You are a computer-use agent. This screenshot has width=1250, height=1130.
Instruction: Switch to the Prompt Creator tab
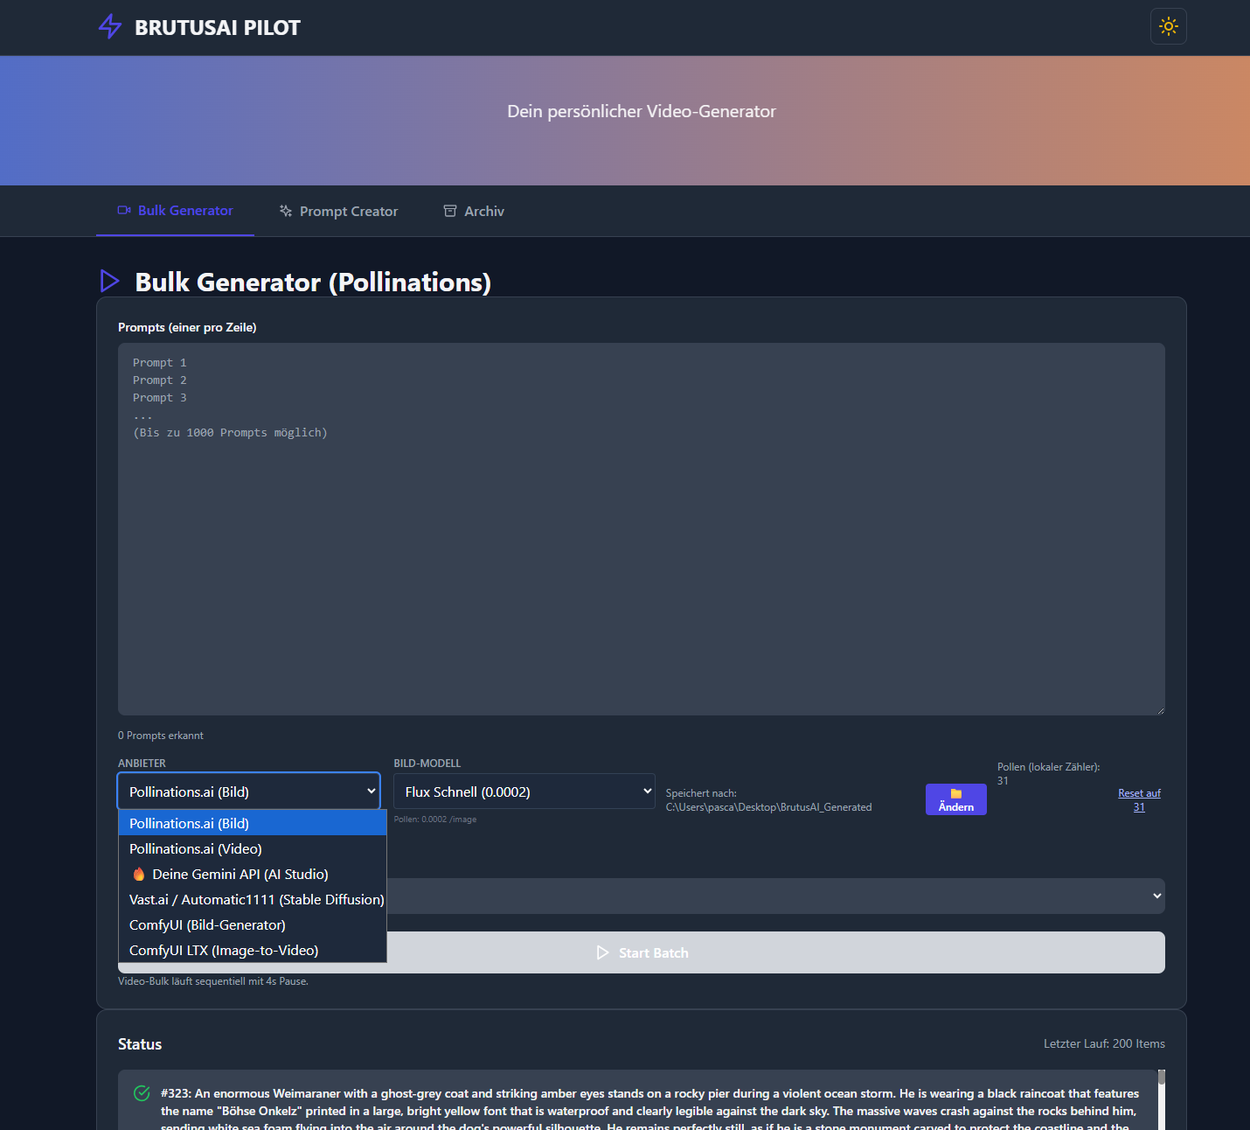coord(348,210)
